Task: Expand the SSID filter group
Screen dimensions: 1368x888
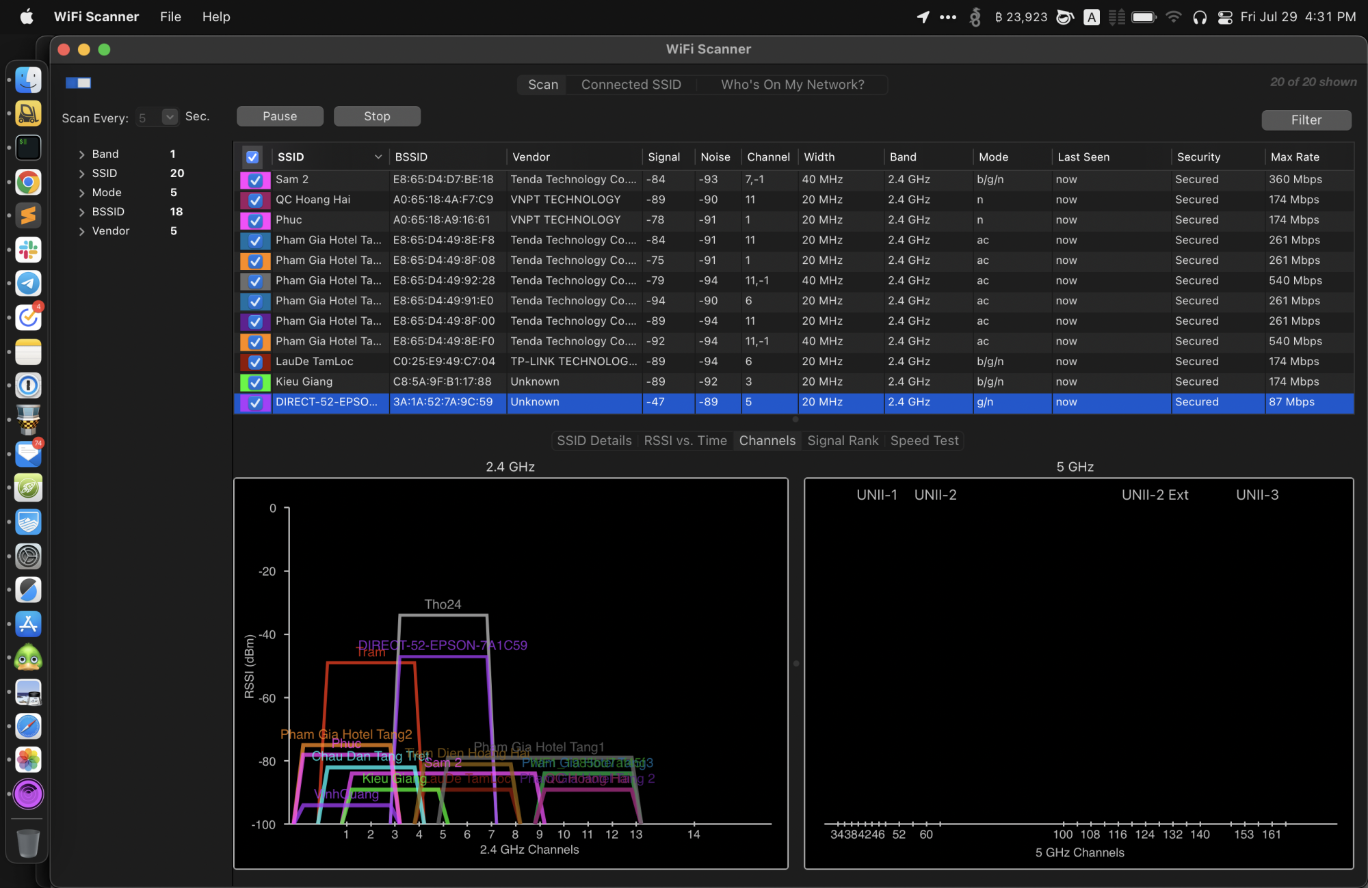Action: point(81,174)
